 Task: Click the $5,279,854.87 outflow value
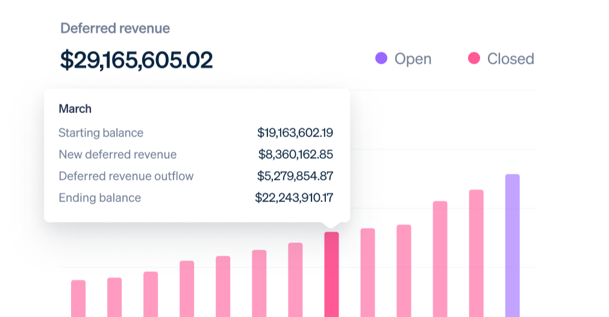(296, 176)
